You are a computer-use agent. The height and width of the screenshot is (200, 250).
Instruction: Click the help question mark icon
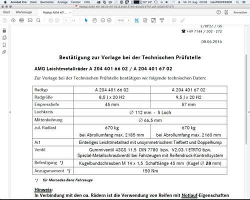tap(218, 12)
